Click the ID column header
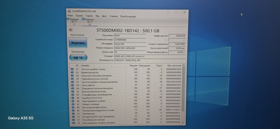The width and height of the screenshot is (280, 129). 77,66
